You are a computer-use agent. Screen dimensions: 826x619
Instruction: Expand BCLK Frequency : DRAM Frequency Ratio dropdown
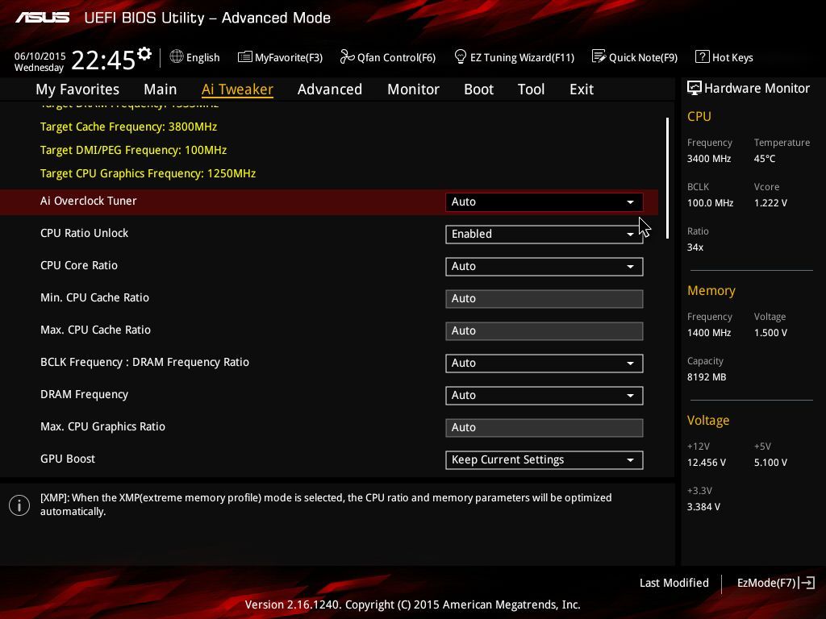544,364
